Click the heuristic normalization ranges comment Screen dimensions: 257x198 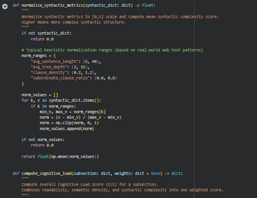coord(112,50)
